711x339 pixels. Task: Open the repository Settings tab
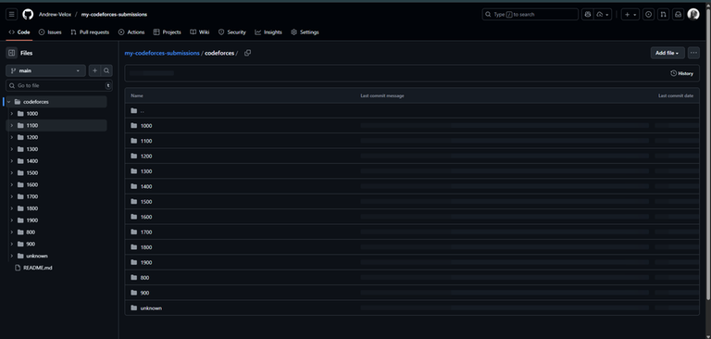coord(305,32)
